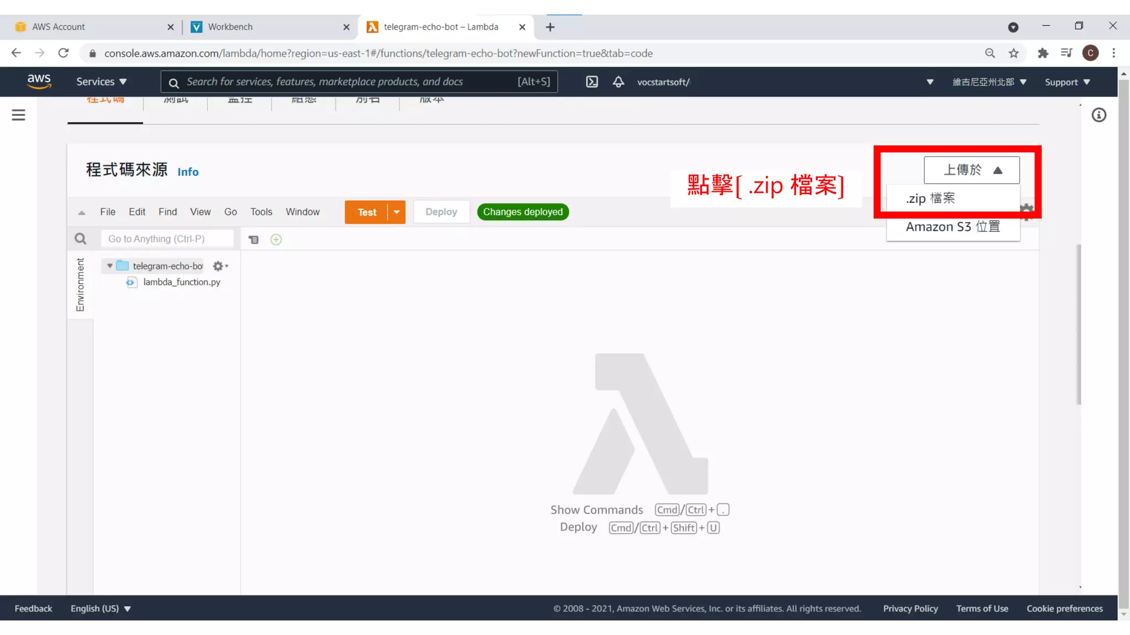This screenshot has height=635, width=1130.
Task: Click the lambda_function.py file icon
Action: point(131,282)
